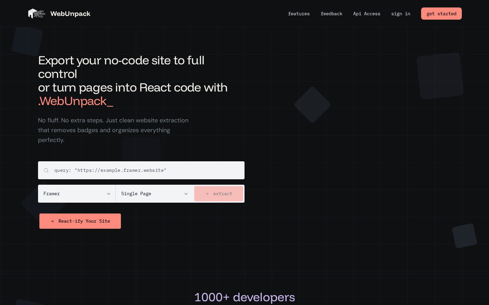Go to the feedback section link
Image resolution: width=489 pixels, height=305 pixels.
point(331,14)
